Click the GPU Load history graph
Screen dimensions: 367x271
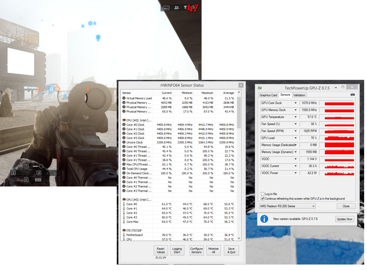[337, 138]
